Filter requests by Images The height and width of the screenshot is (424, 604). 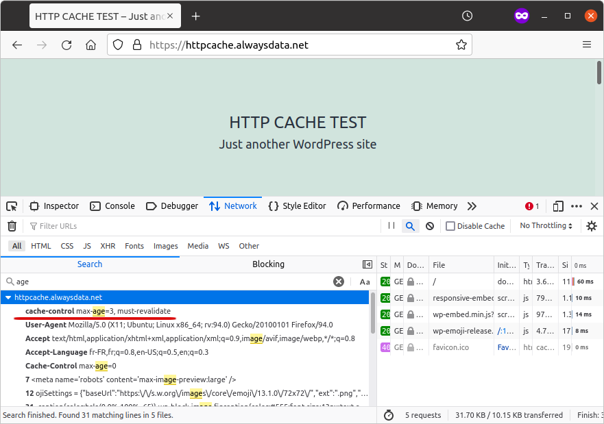[x=166, y=246]
